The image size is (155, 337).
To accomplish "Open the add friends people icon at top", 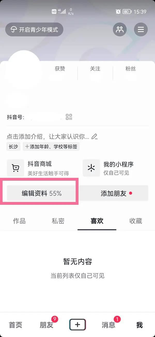I will tap(119, 29).
